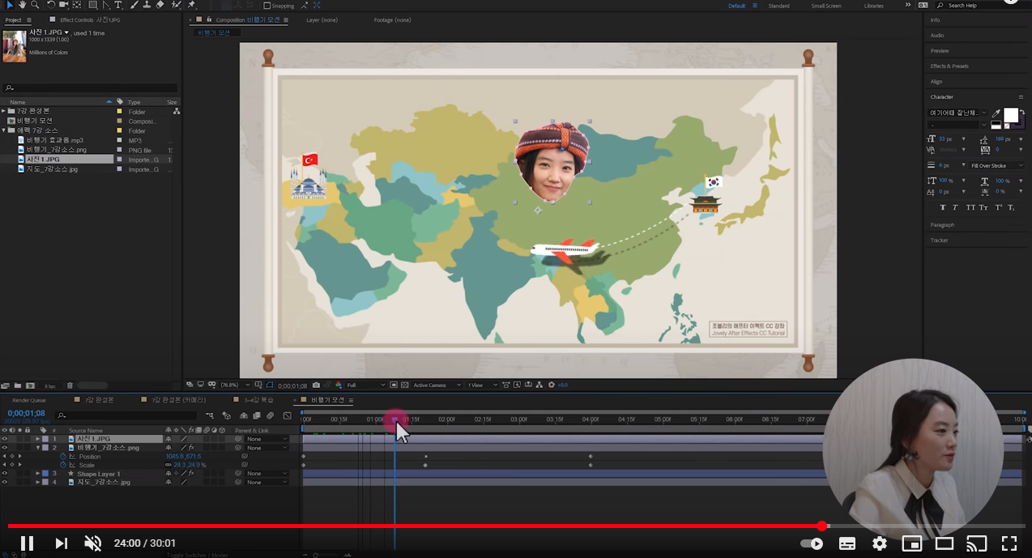Select the Hand tool

click(22, 5)
